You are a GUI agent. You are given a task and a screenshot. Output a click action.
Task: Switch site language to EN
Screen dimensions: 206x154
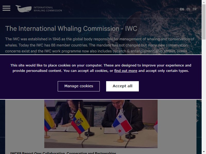pyautogui.click(x=182, y=9)
